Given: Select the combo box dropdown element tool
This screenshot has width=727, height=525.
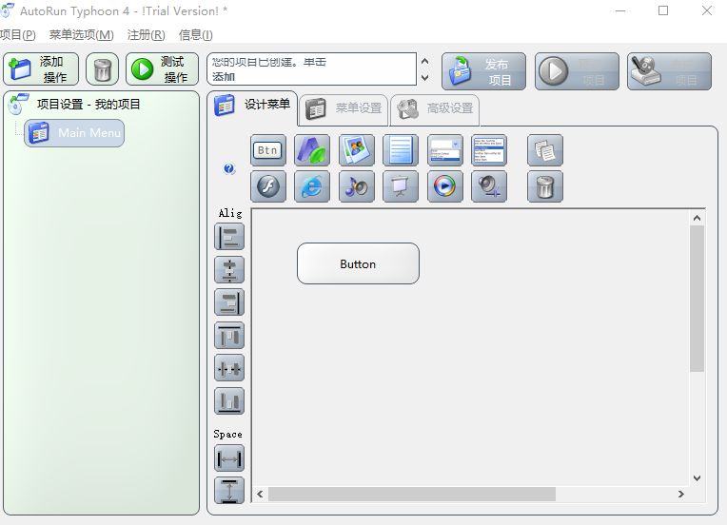Looking at the screenshot, I should point(444,150).
